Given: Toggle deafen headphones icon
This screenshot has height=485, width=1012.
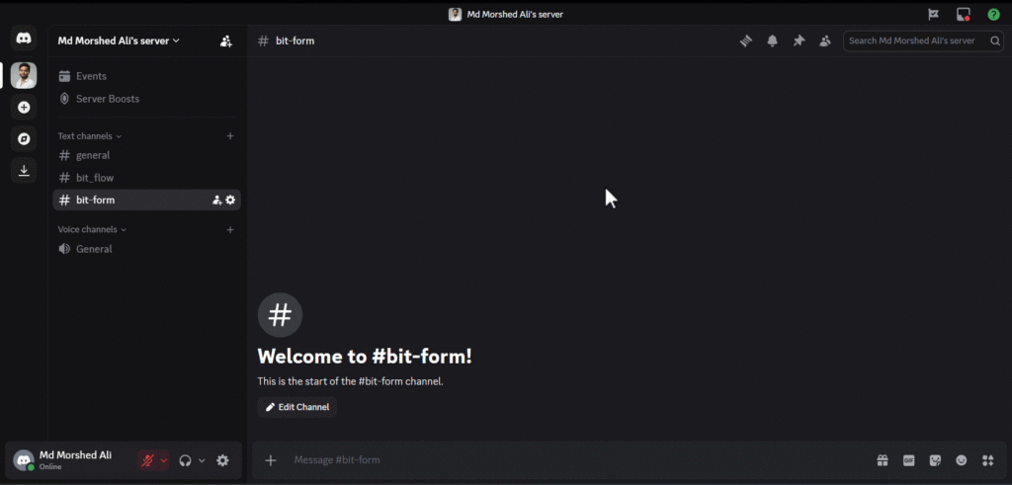Looking at the screenshot, I should (x=185, y=460).
